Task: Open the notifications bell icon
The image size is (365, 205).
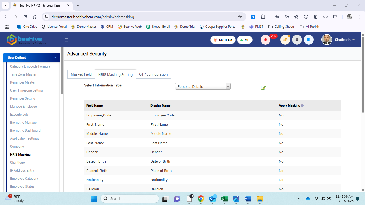Action: pyautogui.click(x=265, y=40)
